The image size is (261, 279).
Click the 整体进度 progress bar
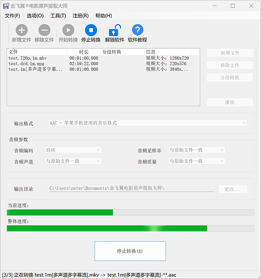point(130,228)
